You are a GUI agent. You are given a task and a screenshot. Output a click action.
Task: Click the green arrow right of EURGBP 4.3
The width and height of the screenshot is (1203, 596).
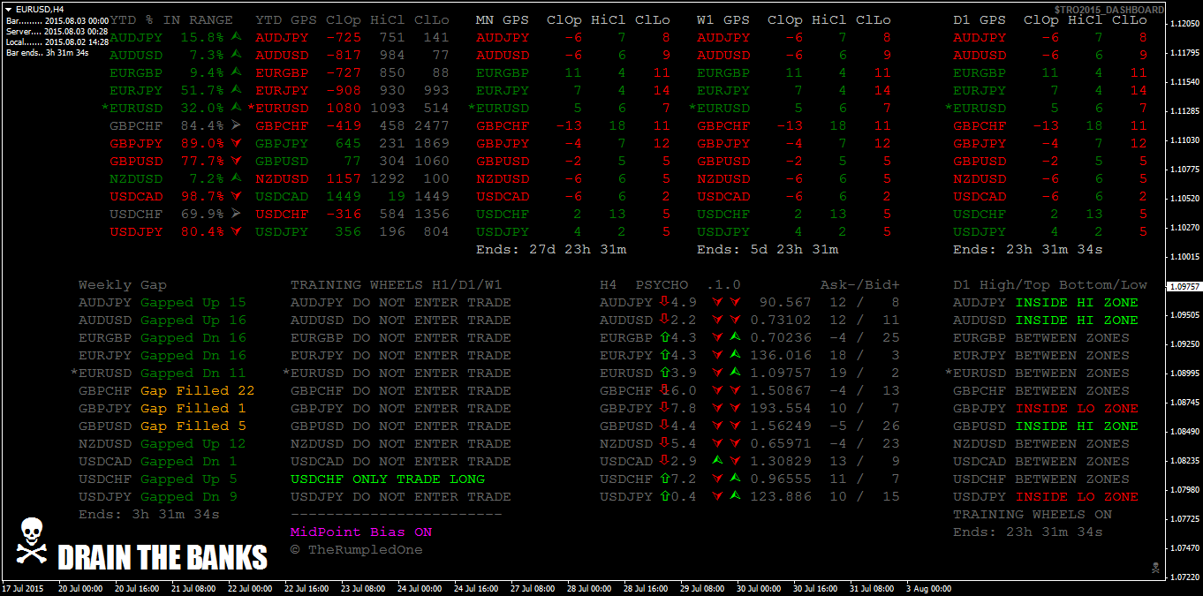click(x=735, y=337)
